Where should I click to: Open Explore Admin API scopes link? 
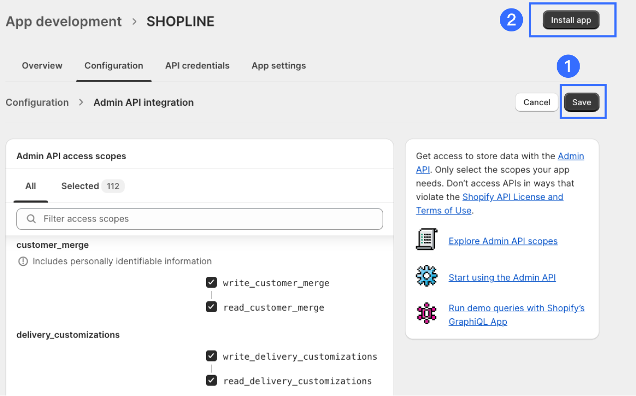click(x=503, y=241)
